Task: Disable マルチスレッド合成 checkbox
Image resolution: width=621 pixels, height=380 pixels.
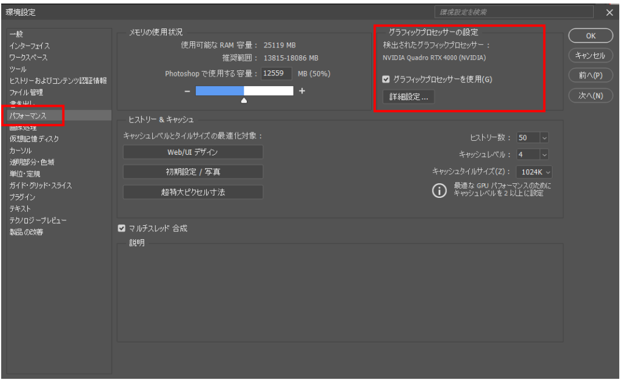Action: pos(122,229)
